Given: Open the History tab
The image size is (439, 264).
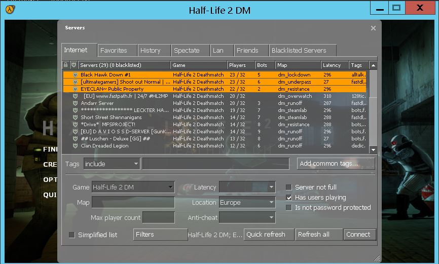Looking at the screenshot, I should coord(154,51).
